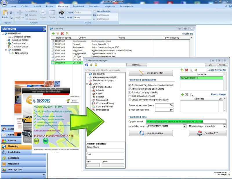Toggle the Intervallo data checkbox
Screen dimensions: 232x179
click(95, 11)
